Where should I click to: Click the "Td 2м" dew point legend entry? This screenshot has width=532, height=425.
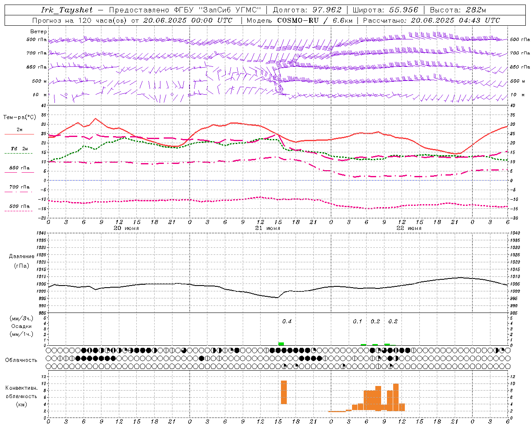[x=20, y=149]
